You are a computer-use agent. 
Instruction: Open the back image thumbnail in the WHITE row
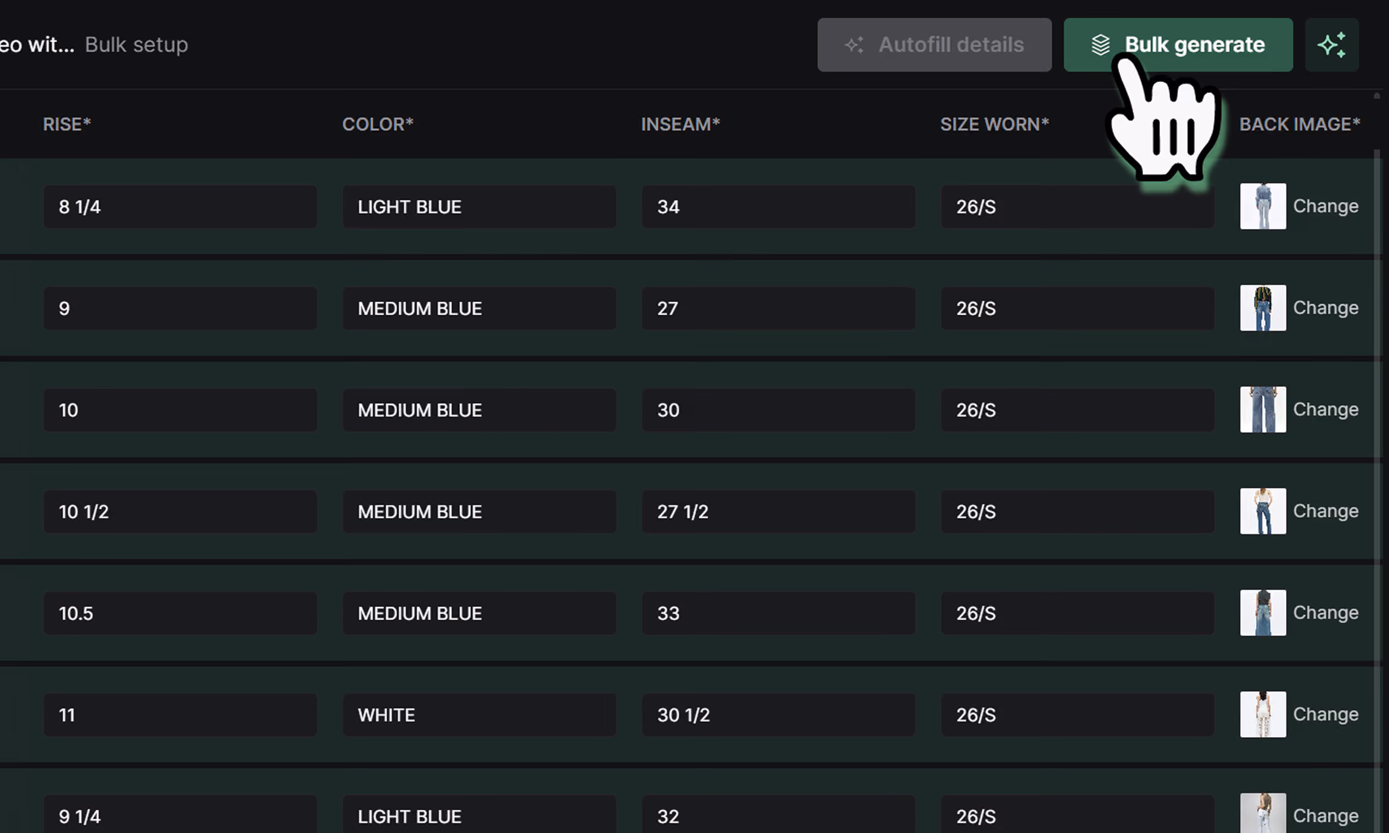pyautogui.click(x=1263, y=714)
